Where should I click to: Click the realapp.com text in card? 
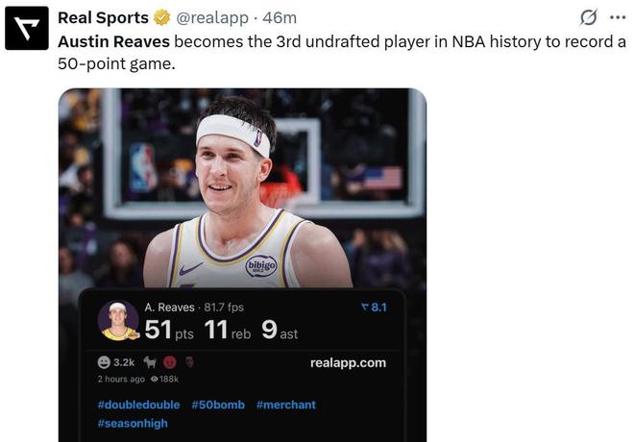pyautogui.click(x=348, y=362)
